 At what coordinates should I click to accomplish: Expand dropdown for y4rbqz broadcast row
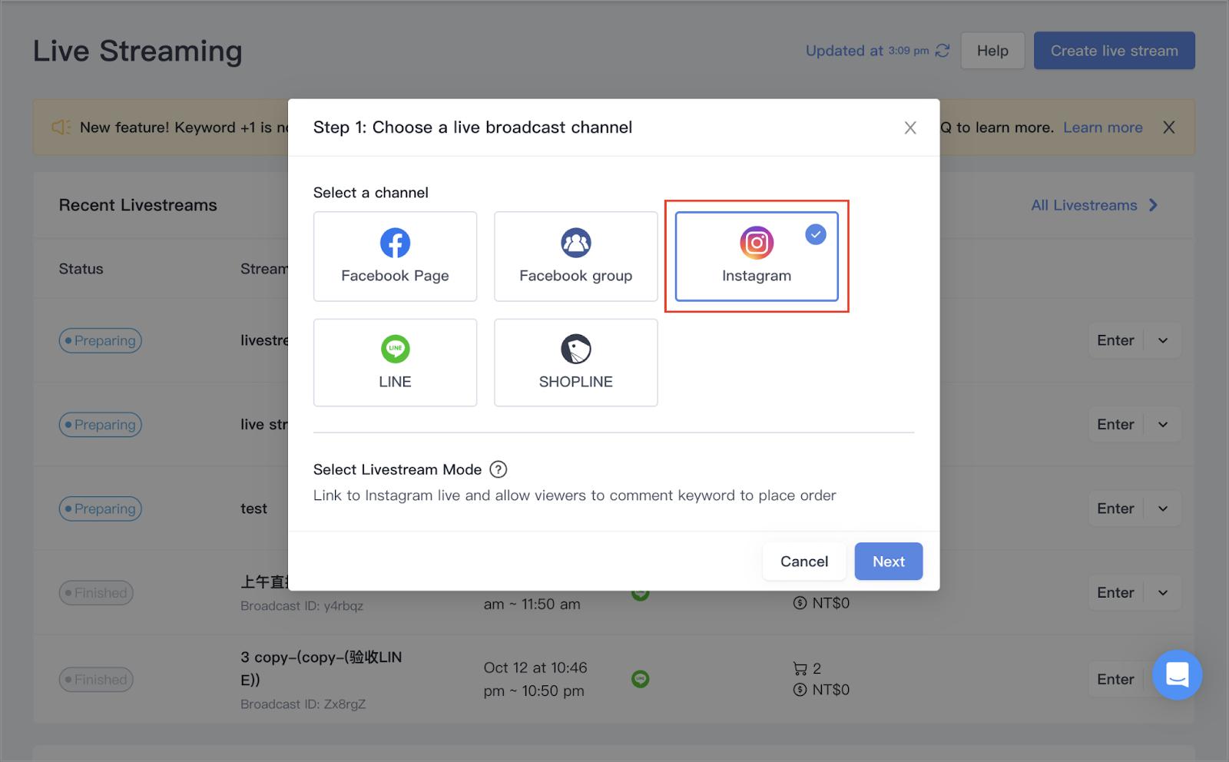point(1163,592)
